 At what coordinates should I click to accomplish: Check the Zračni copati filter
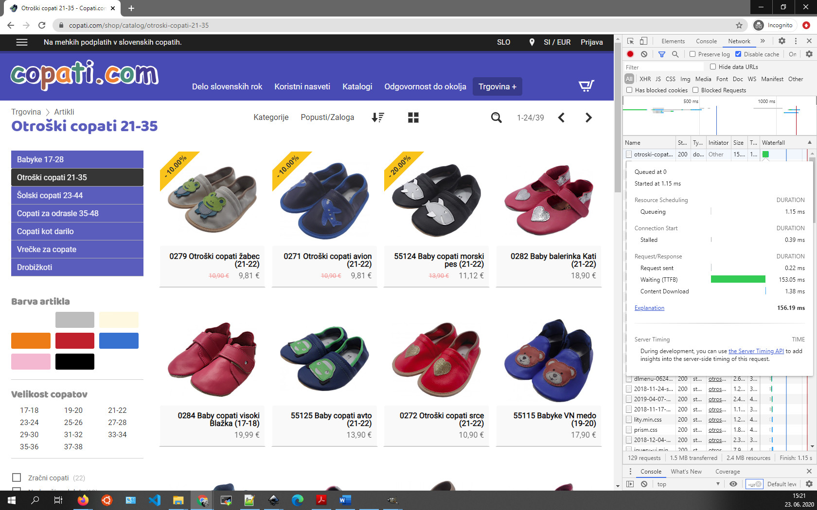point(17,477)
